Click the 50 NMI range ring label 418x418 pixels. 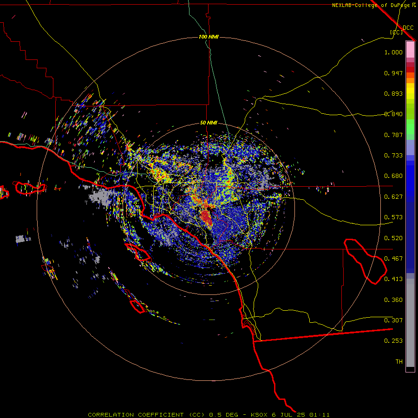209,123
